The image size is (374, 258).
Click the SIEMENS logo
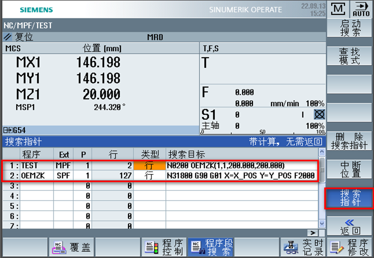tap(36, 10)
